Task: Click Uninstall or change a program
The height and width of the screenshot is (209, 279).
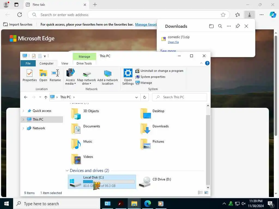Action: [159, 71]
